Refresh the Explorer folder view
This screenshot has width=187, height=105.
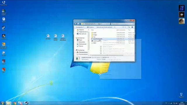109,24
